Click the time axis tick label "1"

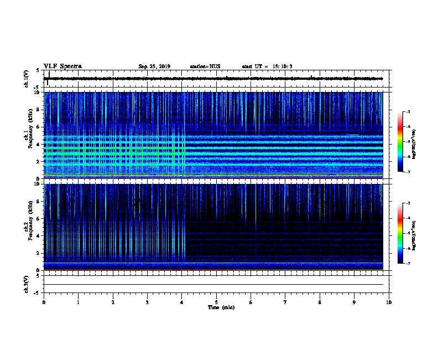click(x=78, y=302)
